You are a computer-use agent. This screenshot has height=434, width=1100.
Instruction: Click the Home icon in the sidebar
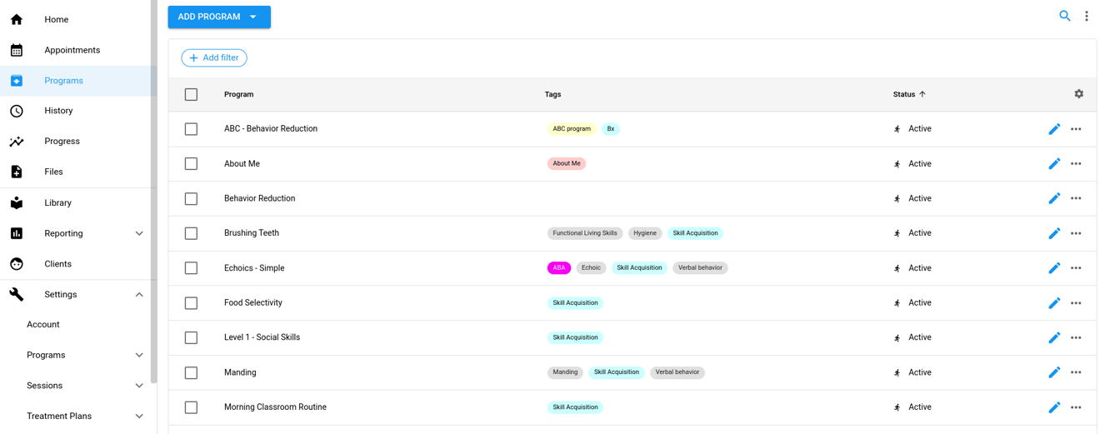(17, 19)
